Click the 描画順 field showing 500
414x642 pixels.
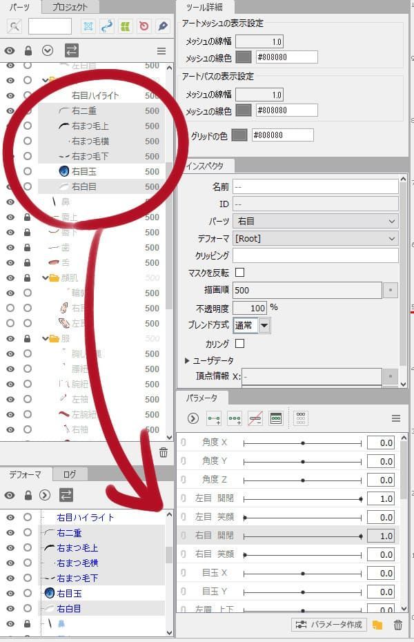(x=307, y=291)
